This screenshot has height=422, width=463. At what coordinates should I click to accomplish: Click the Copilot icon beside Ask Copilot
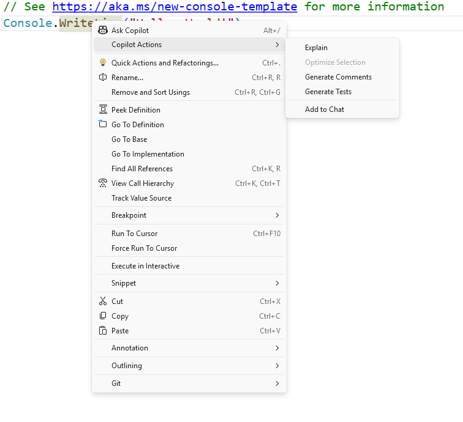[x=103, y=30]
